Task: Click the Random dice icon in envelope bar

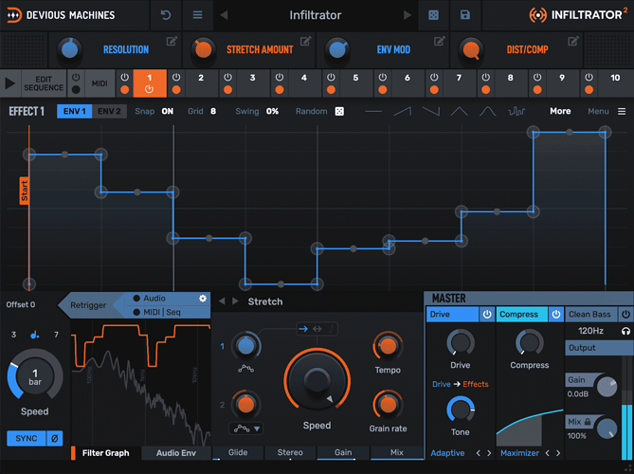Action: point(339,111)
